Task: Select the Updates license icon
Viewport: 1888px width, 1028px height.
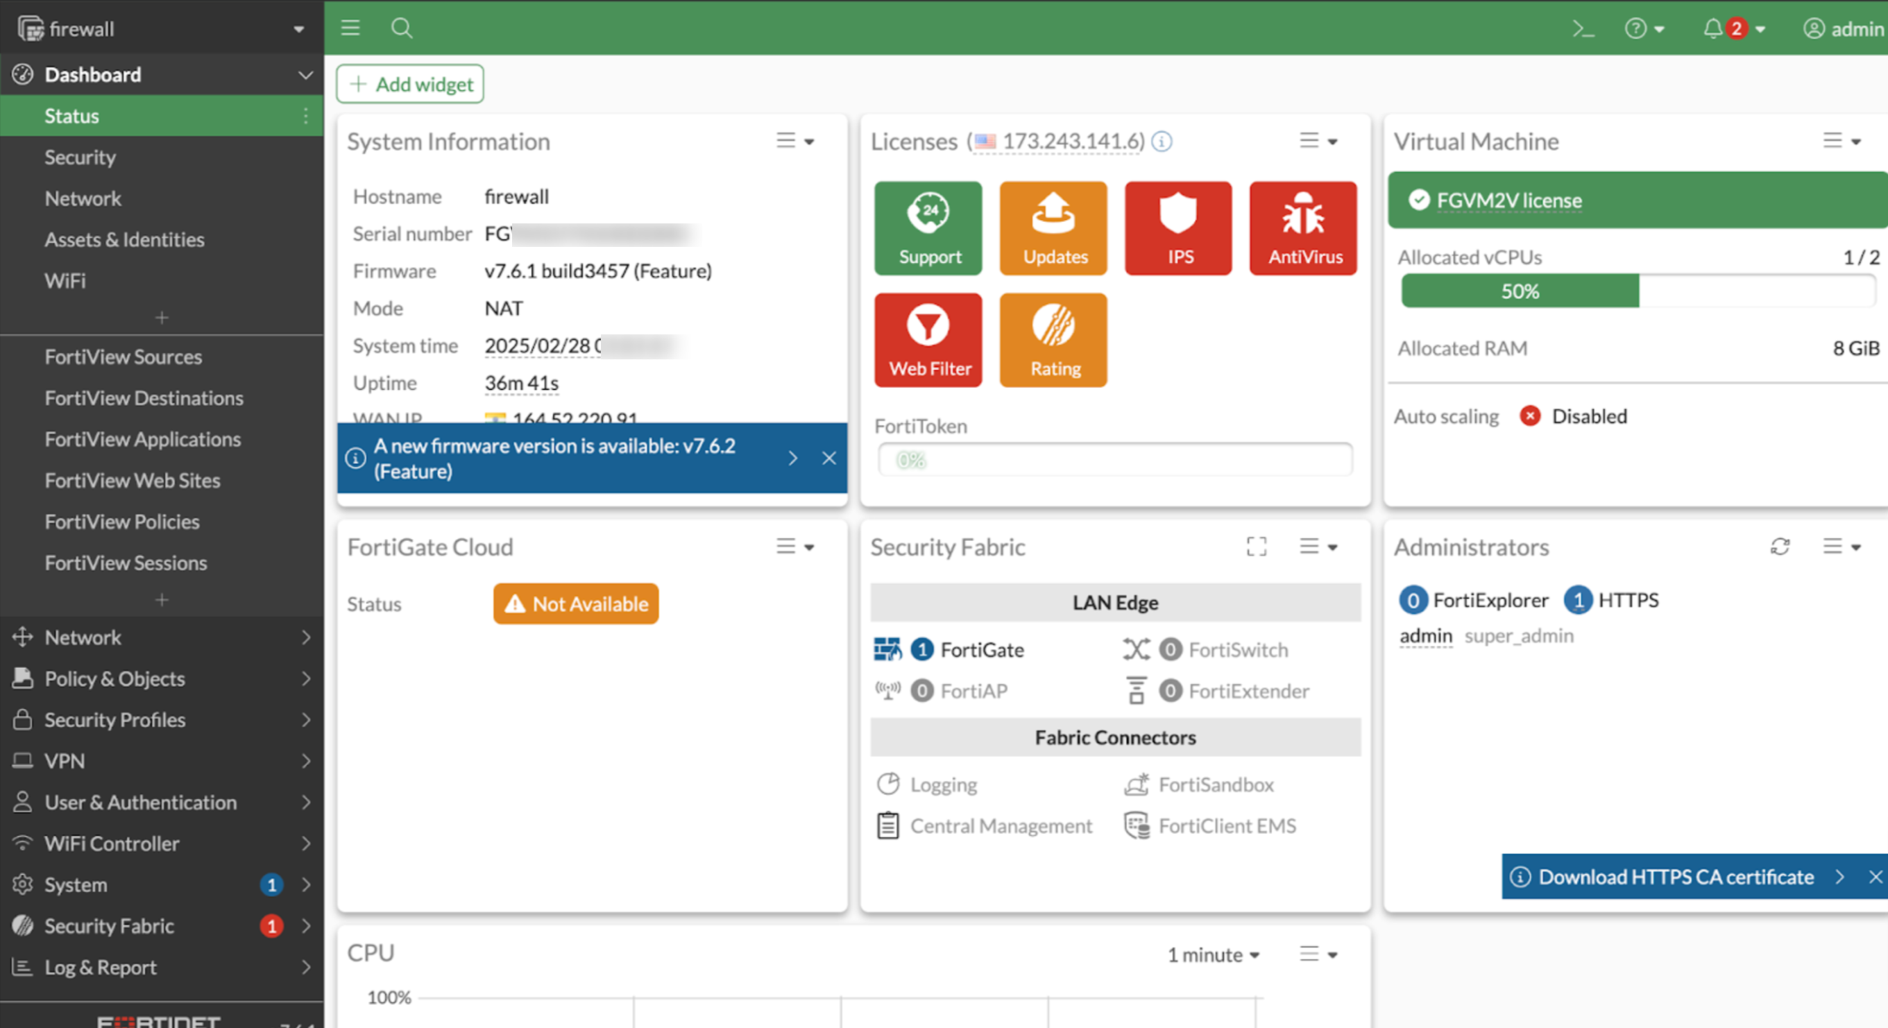Action: coord(1053,228)
